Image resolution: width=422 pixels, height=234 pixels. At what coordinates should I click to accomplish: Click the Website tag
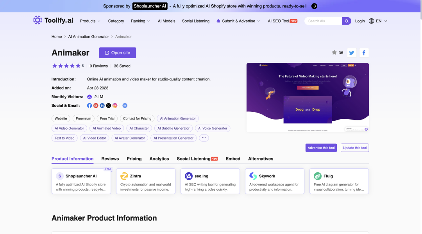point(61,118)
